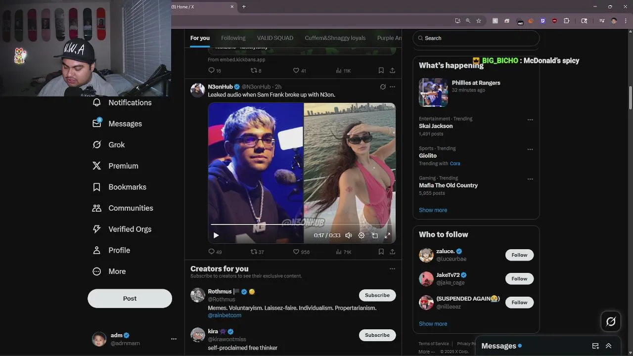
Task: Follow the SUSPENDED AGAIN account
Action: pyautogui.click(x=519, y=303)
